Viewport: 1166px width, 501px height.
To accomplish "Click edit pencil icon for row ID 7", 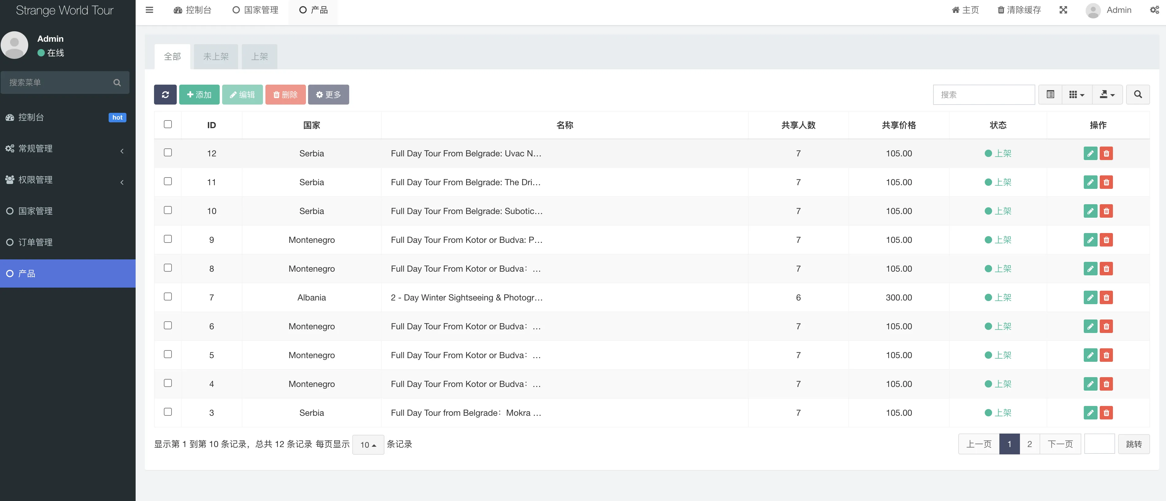I will [x=1091, y=297].
